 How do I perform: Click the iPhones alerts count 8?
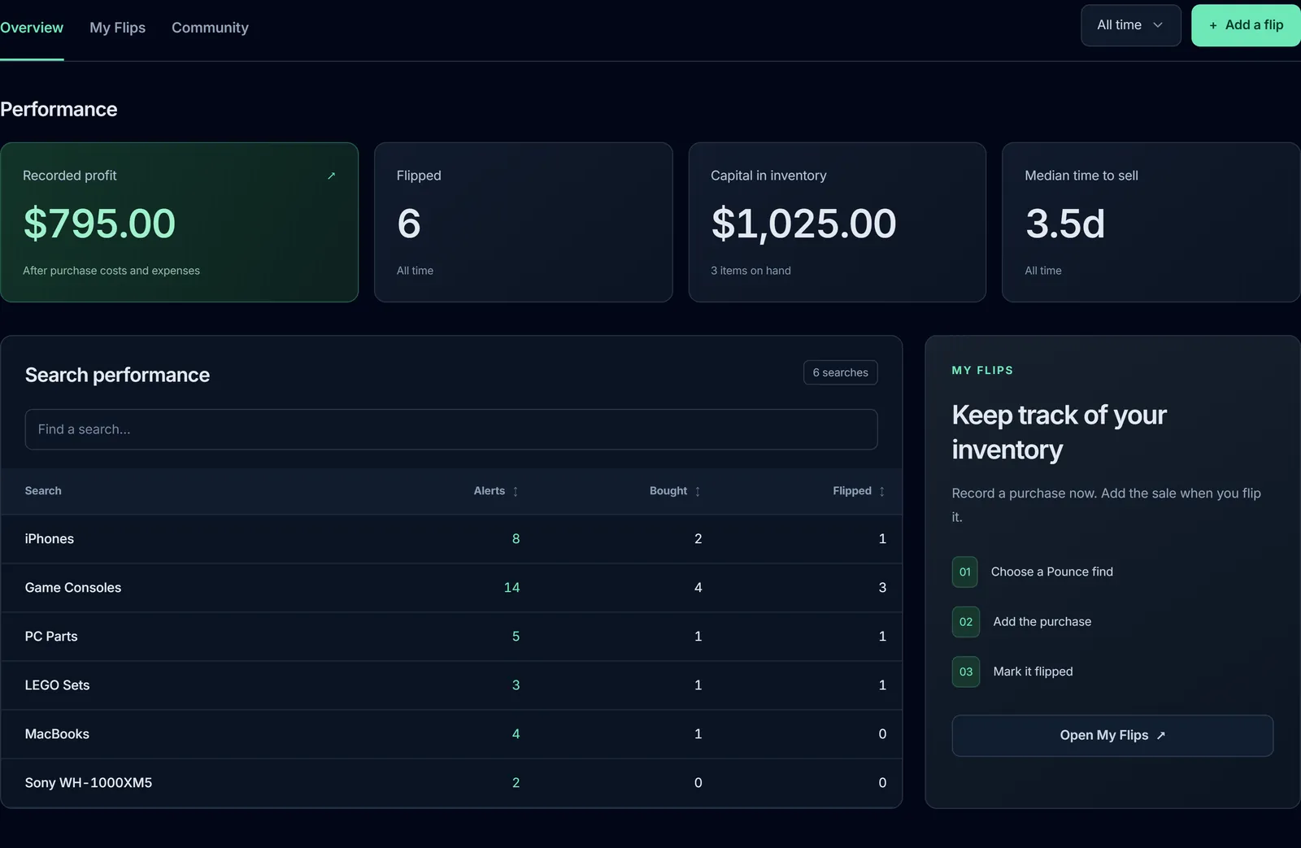pyautogui.click(x=516, y=539)
